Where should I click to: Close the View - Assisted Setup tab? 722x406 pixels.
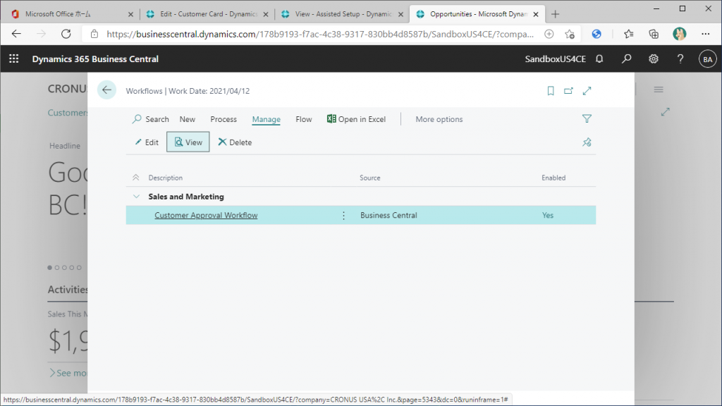click(x=400, y=14)
